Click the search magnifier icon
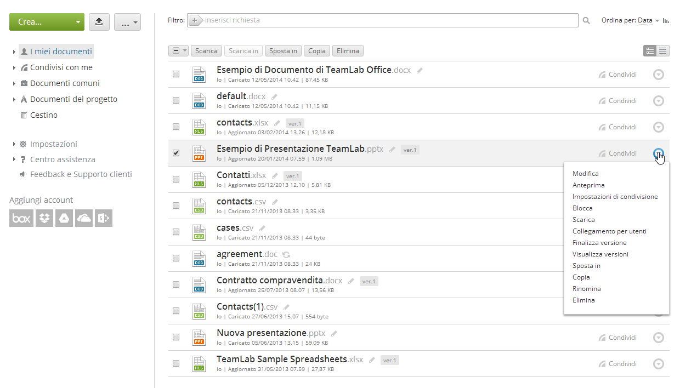 point(586,20)
